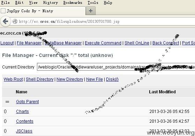
Task: Open the DataBase Manager link
Action: [x=63, y=43]
